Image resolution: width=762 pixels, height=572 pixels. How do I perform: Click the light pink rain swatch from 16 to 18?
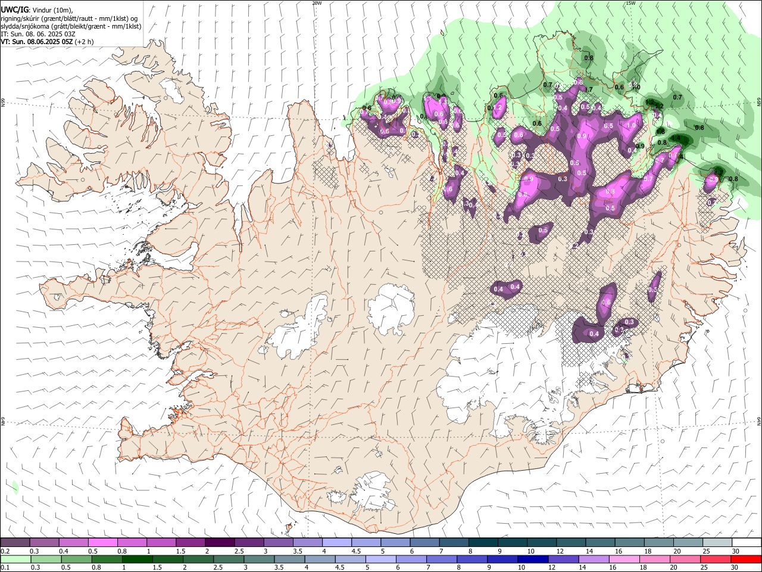[624, 559]
